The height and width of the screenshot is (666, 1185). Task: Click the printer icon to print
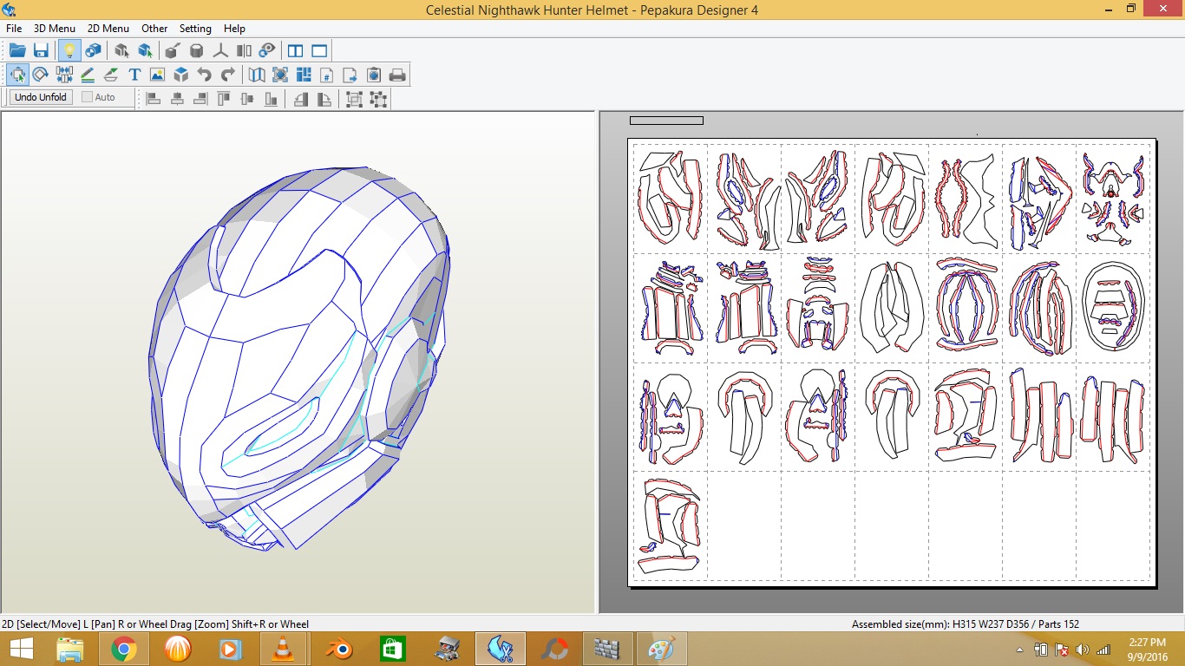click(x=397, y=75)
